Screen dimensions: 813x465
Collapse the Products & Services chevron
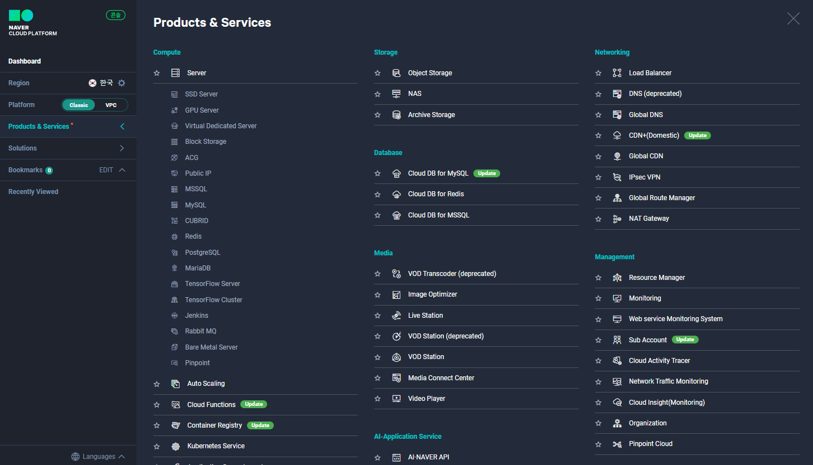tap(122, 127)
